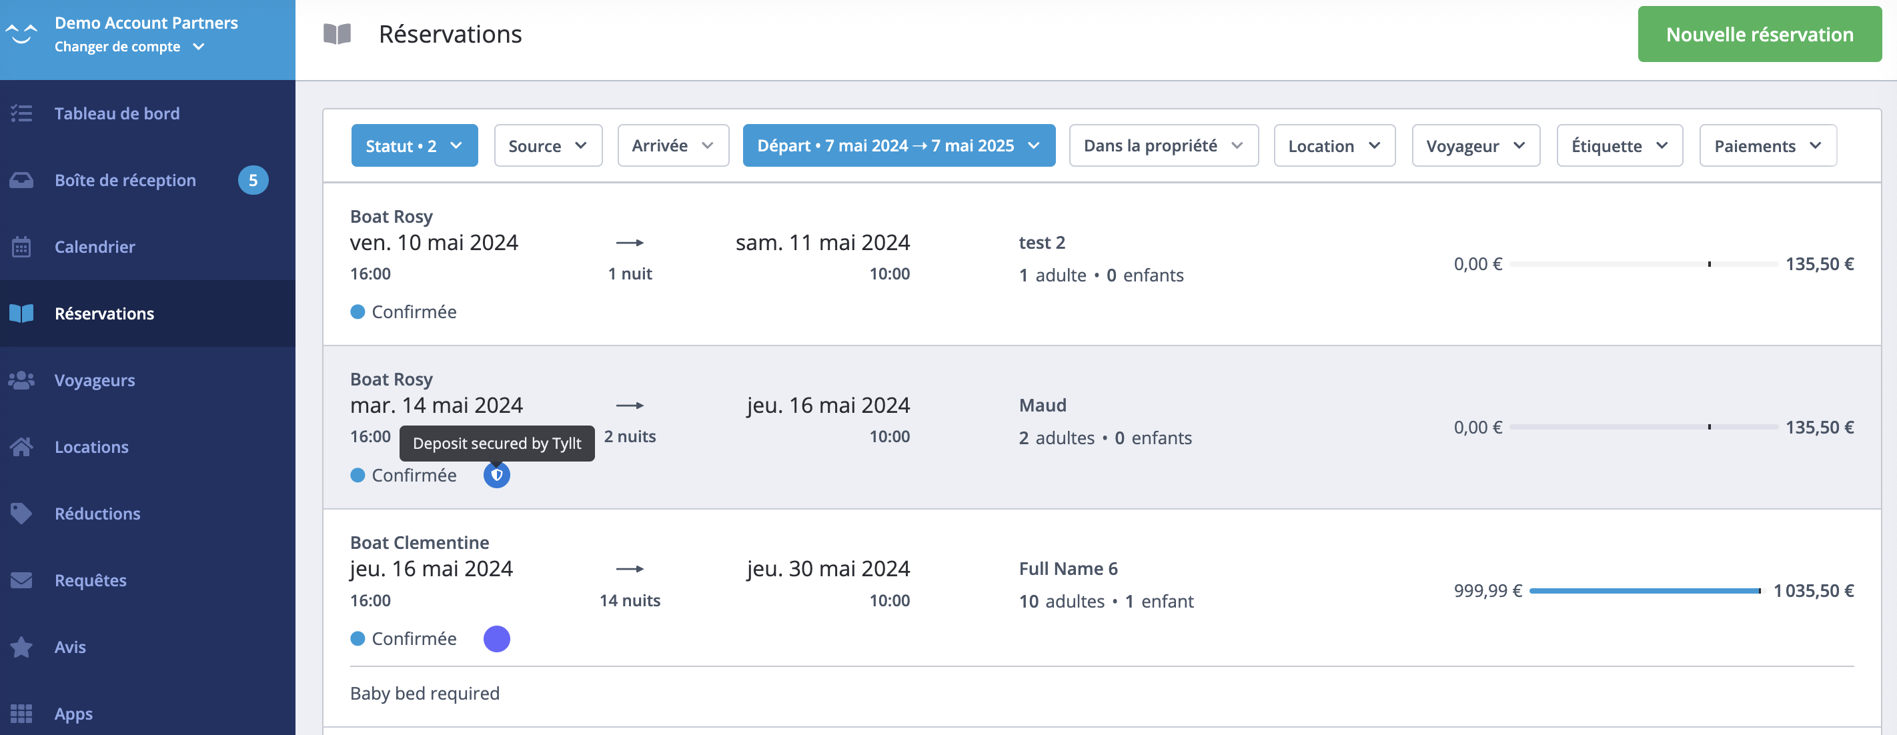
Task: Click the Avis star icon
Action: [21, 646]
